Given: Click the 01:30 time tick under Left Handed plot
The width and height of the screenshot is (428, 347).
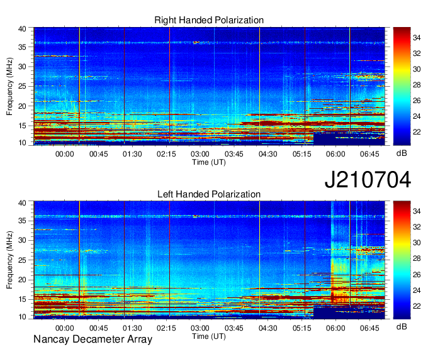Looking at the screenshot, I should click(x=132, y=328).
